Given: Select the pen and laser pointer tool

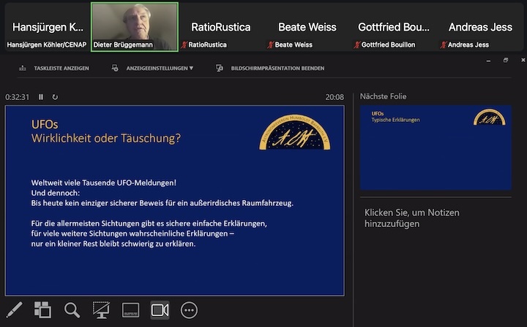Looking at the screenshot, I should point(14,309).
